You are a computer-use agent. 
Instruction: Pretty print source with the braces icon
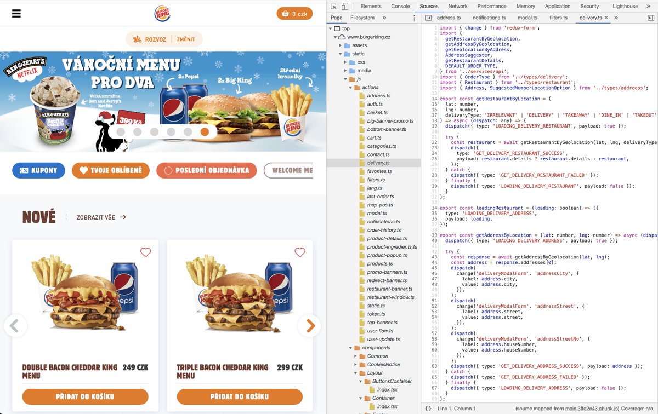coord(428,409)
